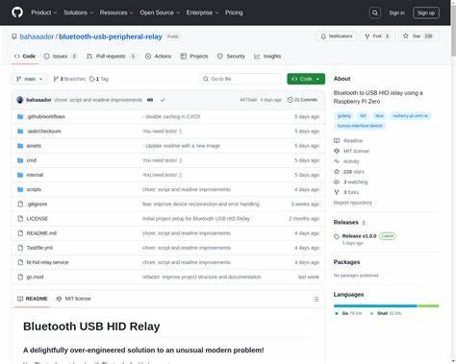This screenshot has height=364, width=456.
Task: Open the Readme link in About
Action: 348,140
